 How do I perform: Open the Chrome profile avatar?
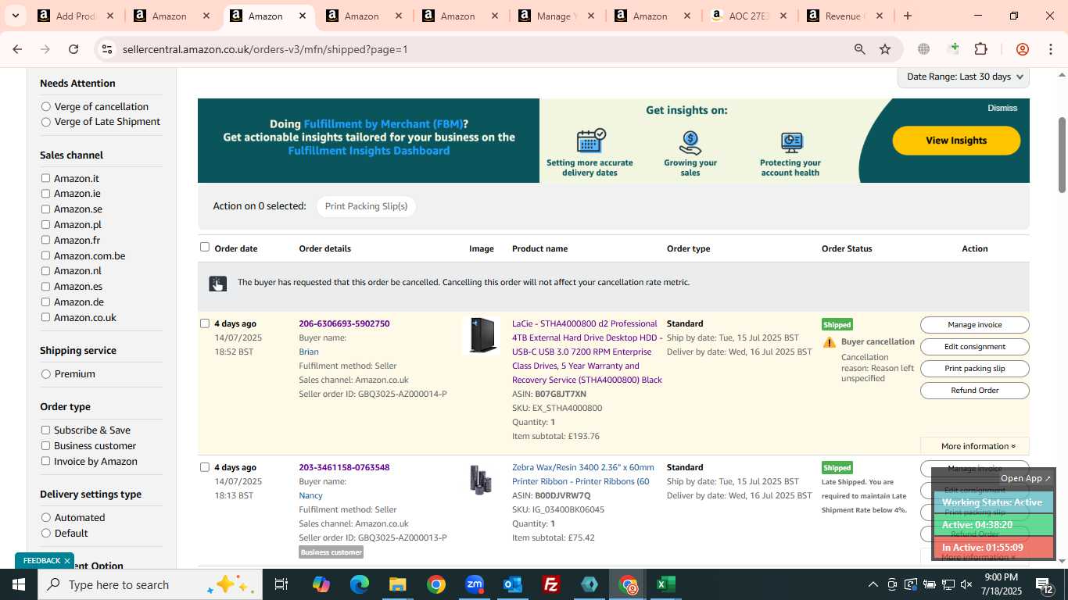click(x=1022, y=49)
